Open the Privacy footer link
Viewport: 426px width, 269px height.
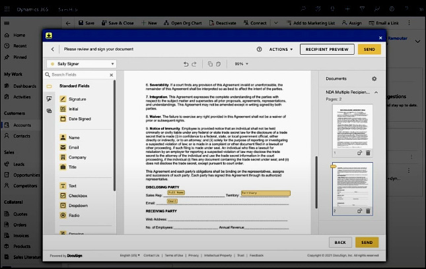click(x=194, y=255)
